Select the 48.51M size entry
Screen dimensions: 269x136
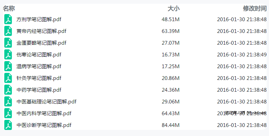[x=170, y=19]
